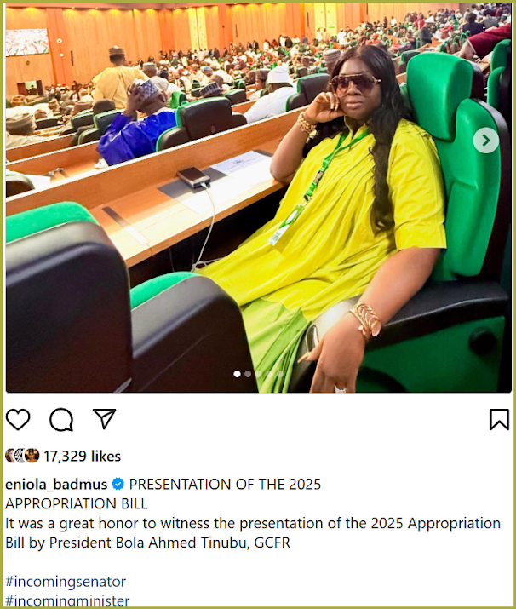Screen dimensions: 516x609
Task: Click the blue verified badge
Action: tap(118, 485)
